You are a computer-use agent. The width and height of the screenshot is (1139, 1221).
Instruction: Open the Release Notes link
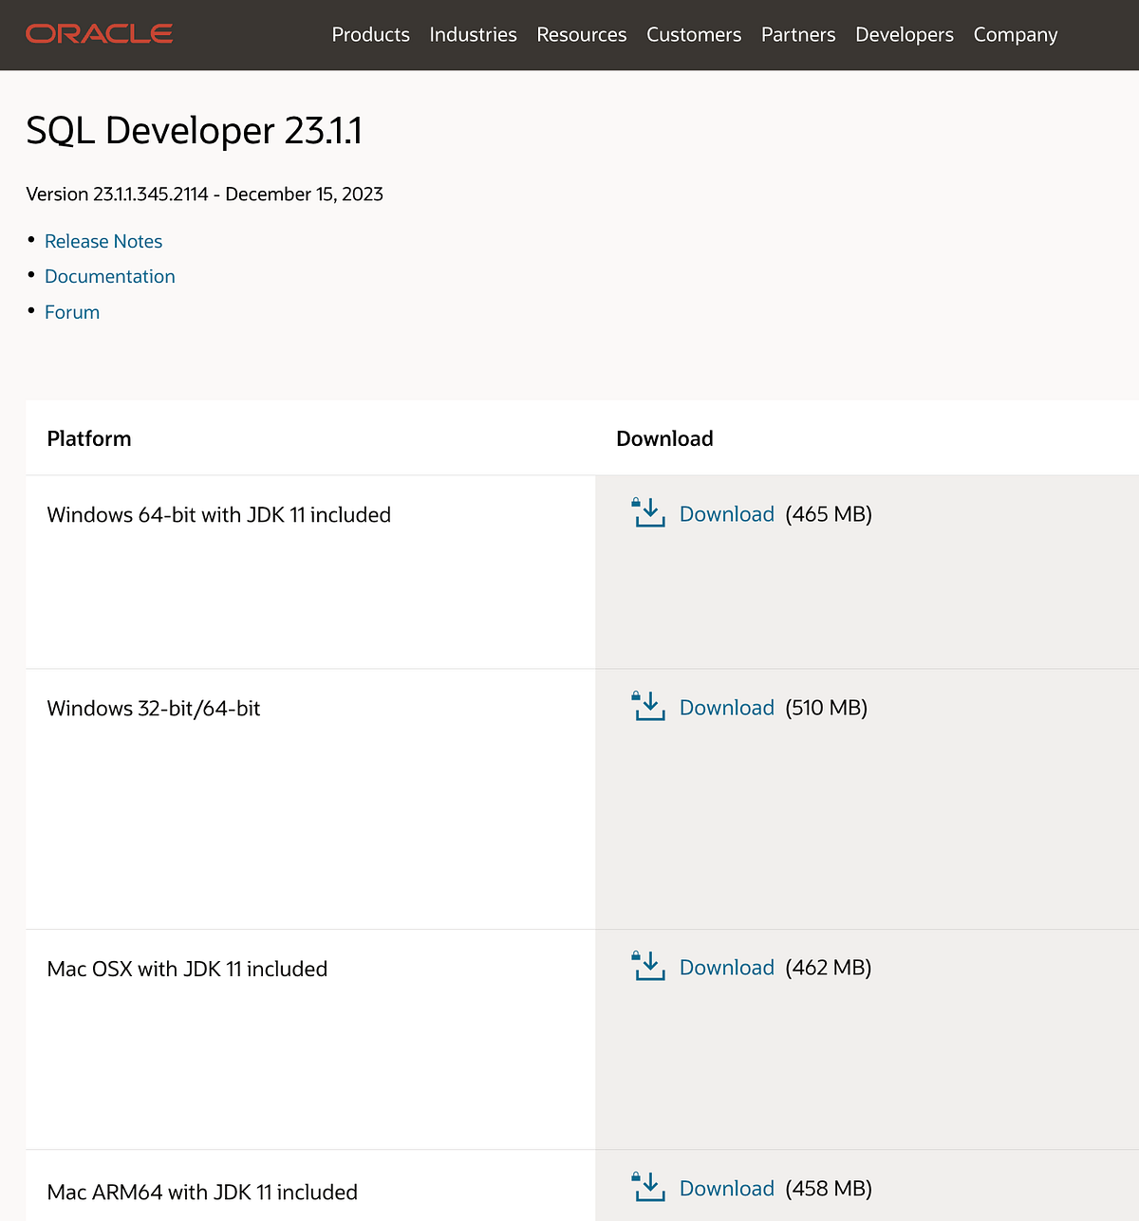pyautogui.click(x=103, y=241)
